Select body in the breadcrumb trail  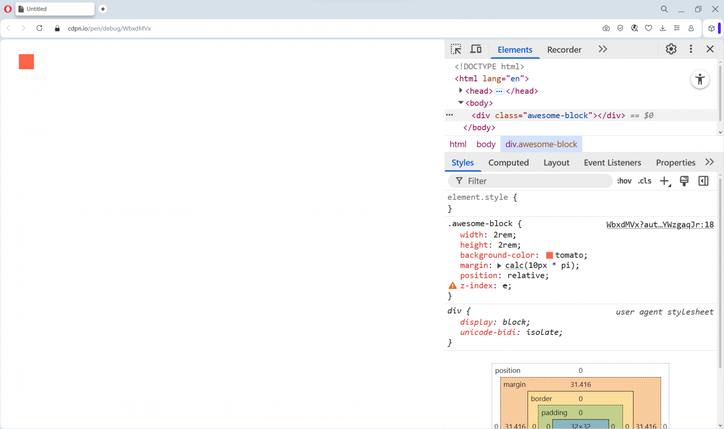click(x=486, y=144)
